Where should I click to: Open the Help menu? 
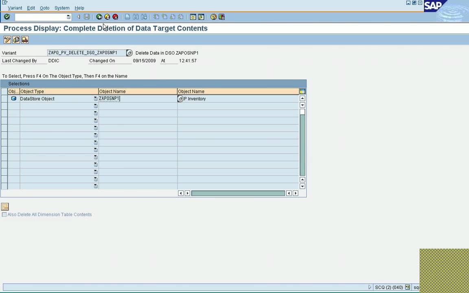point(79,8)
